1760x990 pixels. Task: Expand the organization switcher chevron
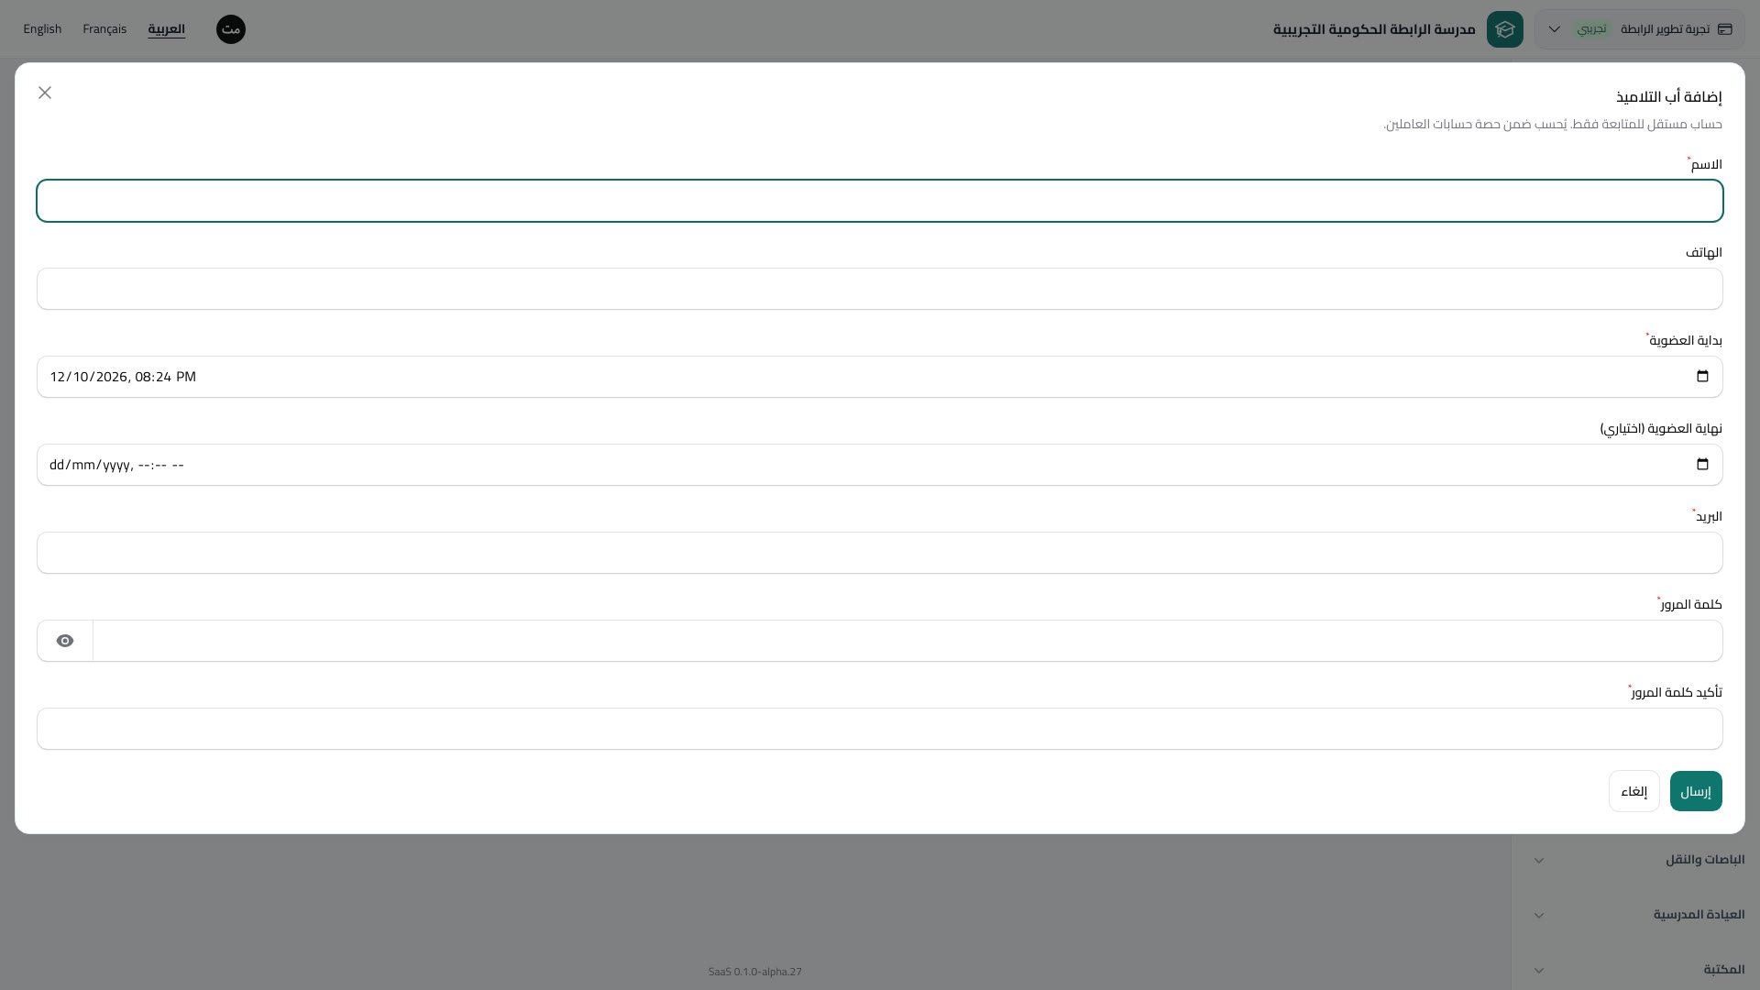coord(1555,29)
